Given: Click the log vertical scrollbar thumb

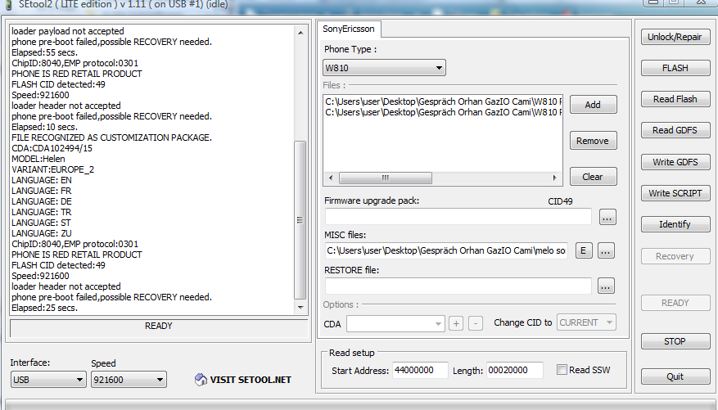Looking at the screenshot, I should [x=300, y=219].
